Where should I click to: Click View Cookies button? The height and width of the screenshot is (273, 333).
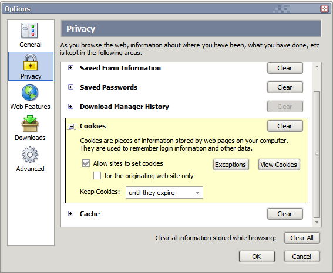click(279, 165)
